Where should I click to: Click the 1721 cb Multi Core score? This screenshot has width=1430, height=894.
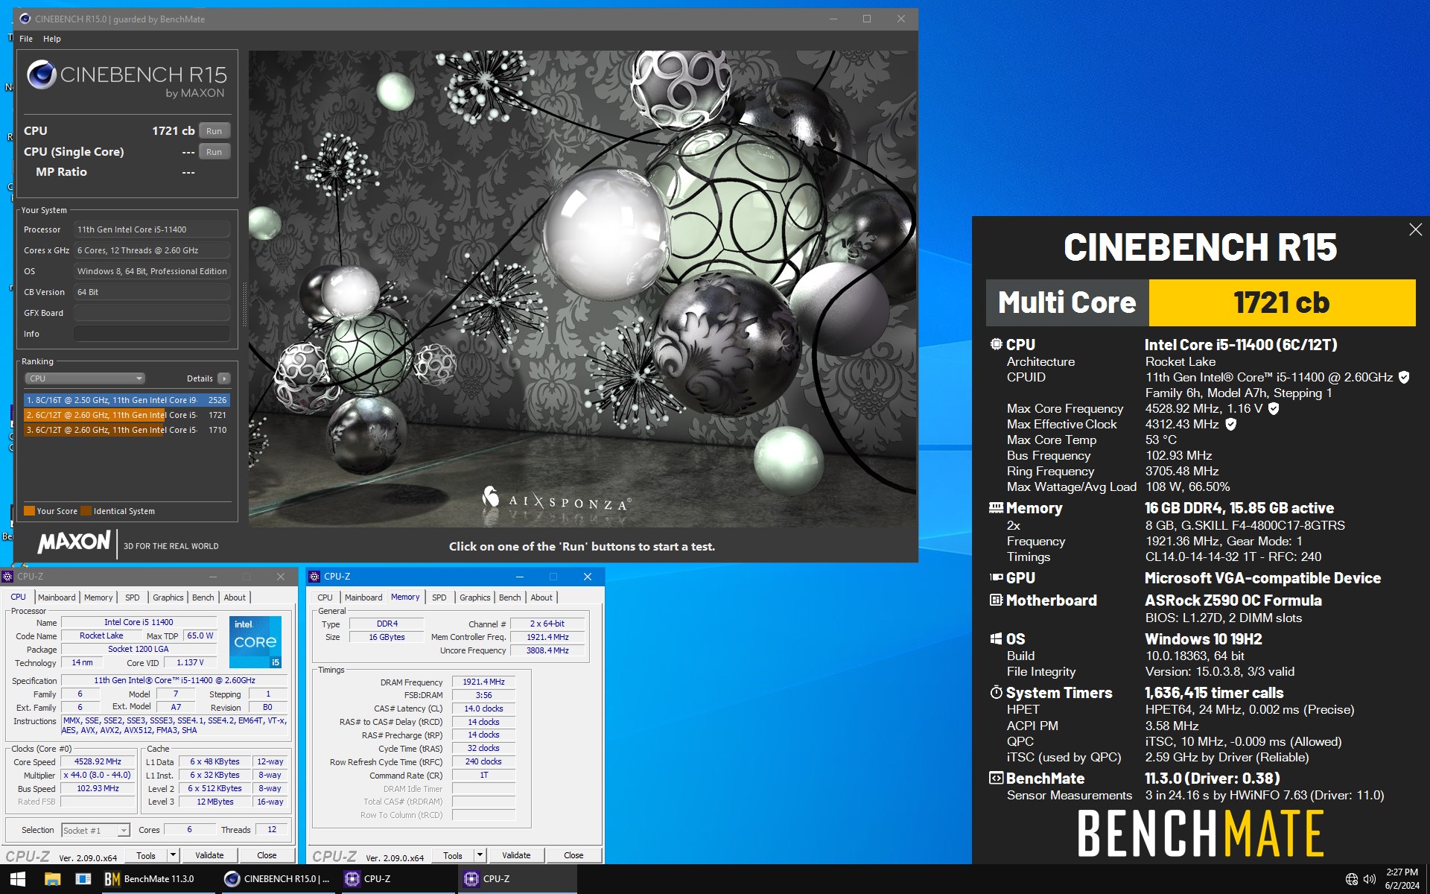1281,302
